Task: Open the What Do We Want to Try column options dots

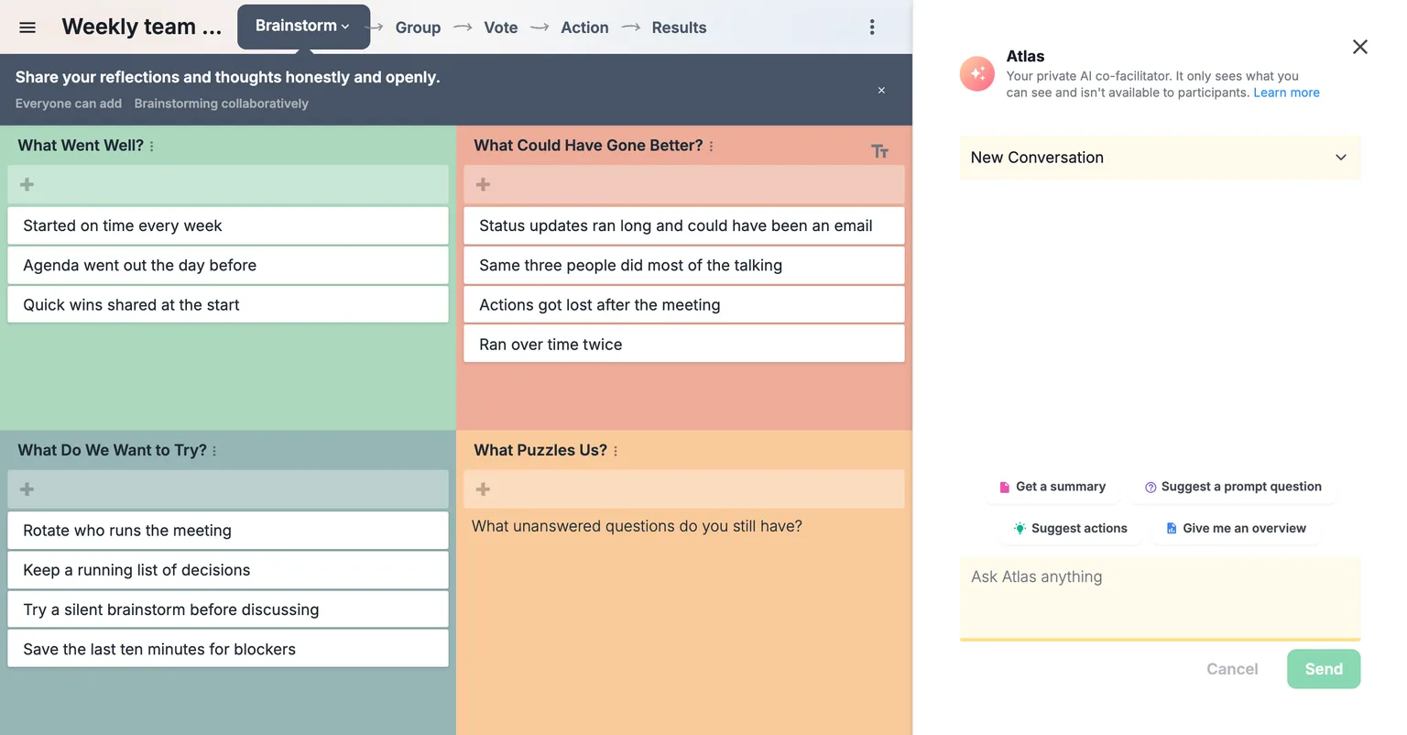Action: pos(214,451)
